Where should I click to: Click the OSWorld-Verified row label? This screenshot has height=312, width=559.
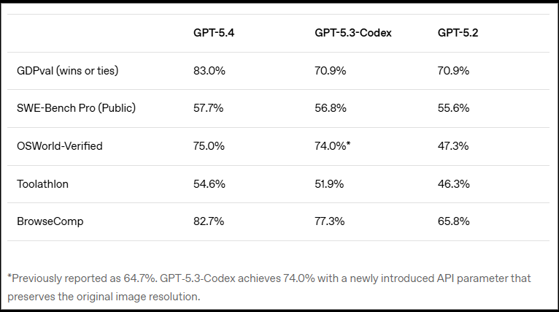click(59, 146)
